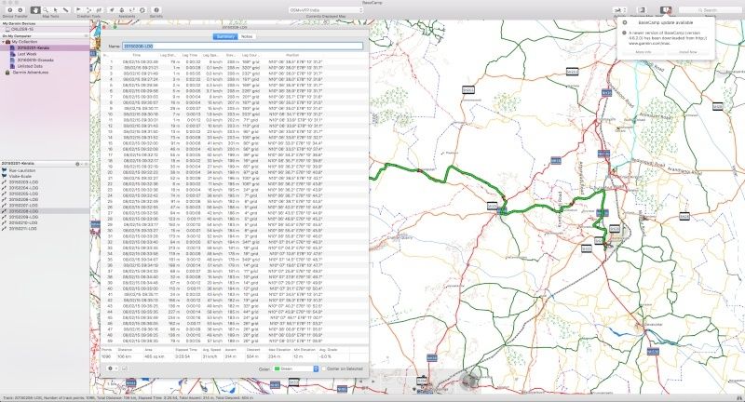Click the 106 km distance summary value
The image size is (745, 402).
click(125, 356)
